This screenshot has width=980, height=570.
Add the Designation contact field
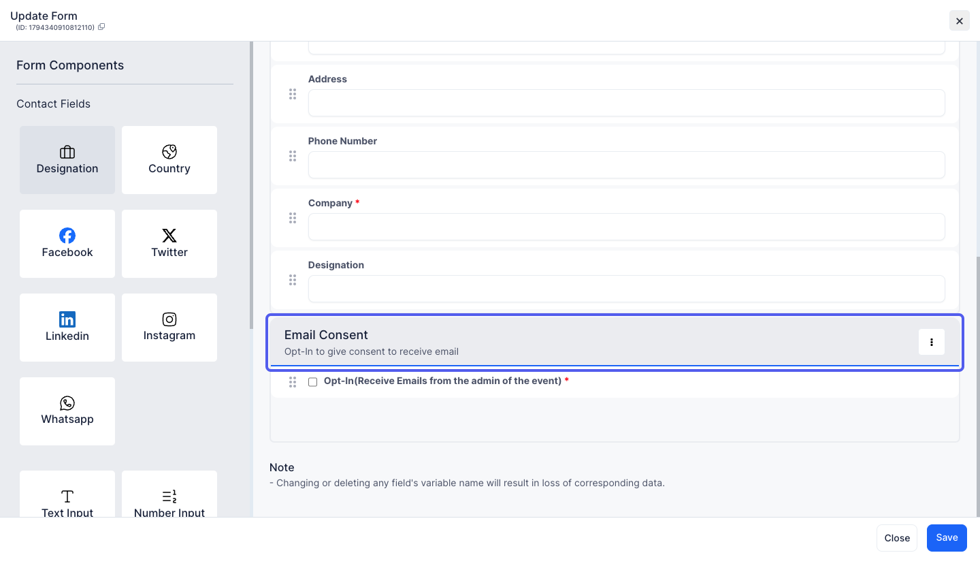67,160
